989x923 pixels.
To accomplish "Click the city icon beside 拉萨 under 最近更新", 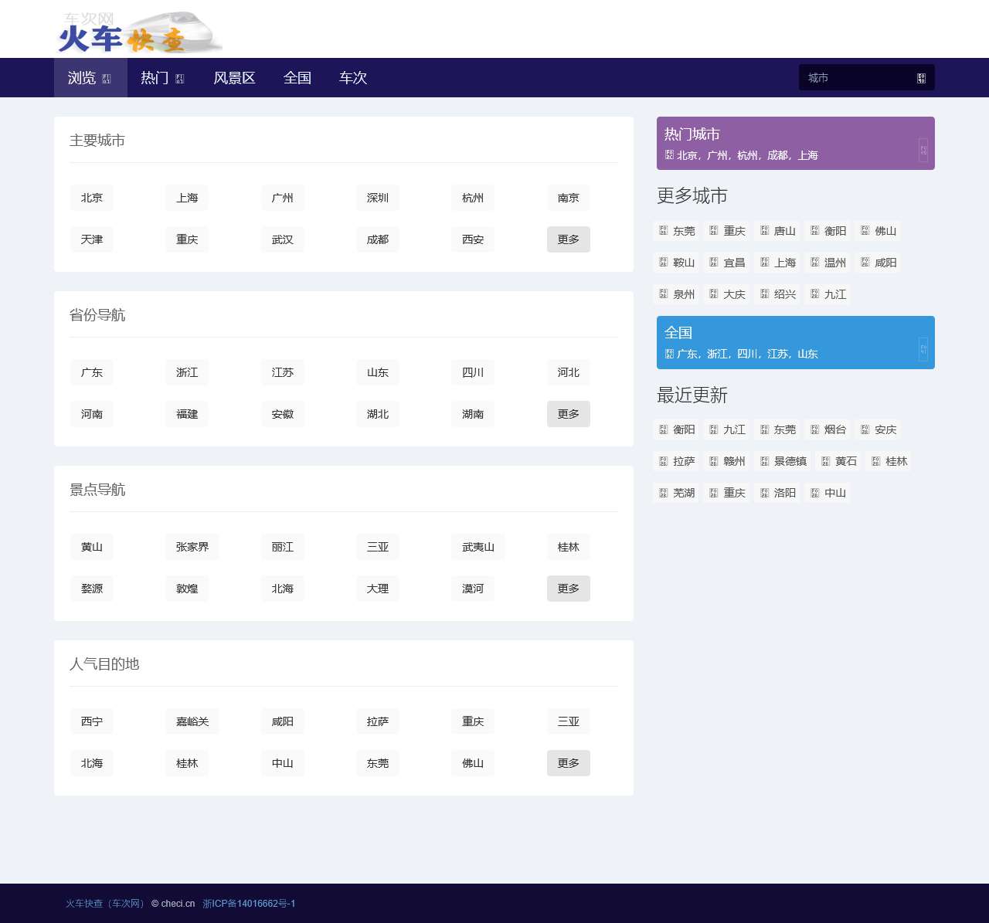I will click(x=664, y=461).
